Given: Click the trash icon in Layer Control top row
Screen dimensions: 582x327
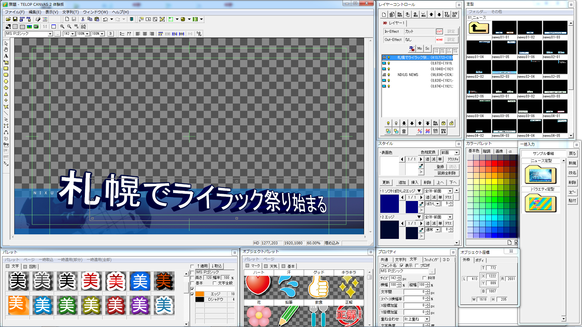Looking at the screenshot, I should tap(392, 15).
